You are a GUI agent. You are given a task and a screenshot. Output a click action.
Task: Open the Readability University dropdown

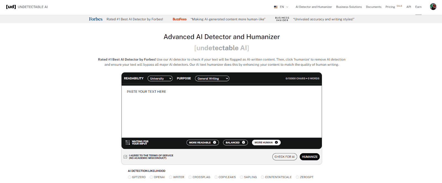(x=160, y=79)
